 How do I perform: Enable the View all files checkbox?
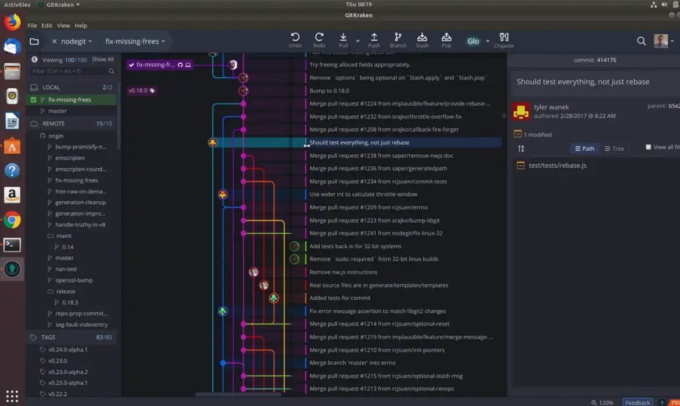648,147
